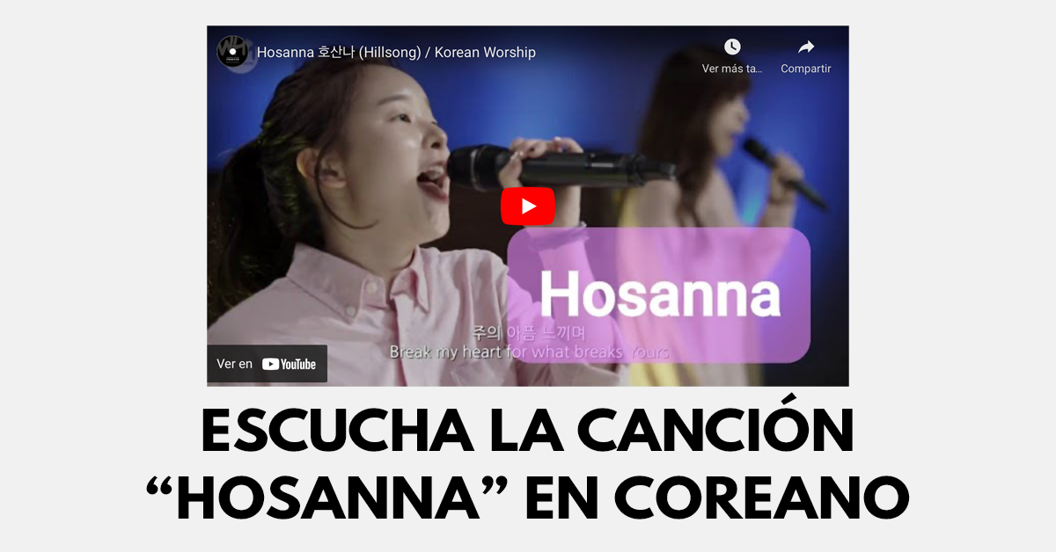Click the 'Ver en' text beside the logo
The height and width of the screenshot is (552, 1056).
[234, 364]
